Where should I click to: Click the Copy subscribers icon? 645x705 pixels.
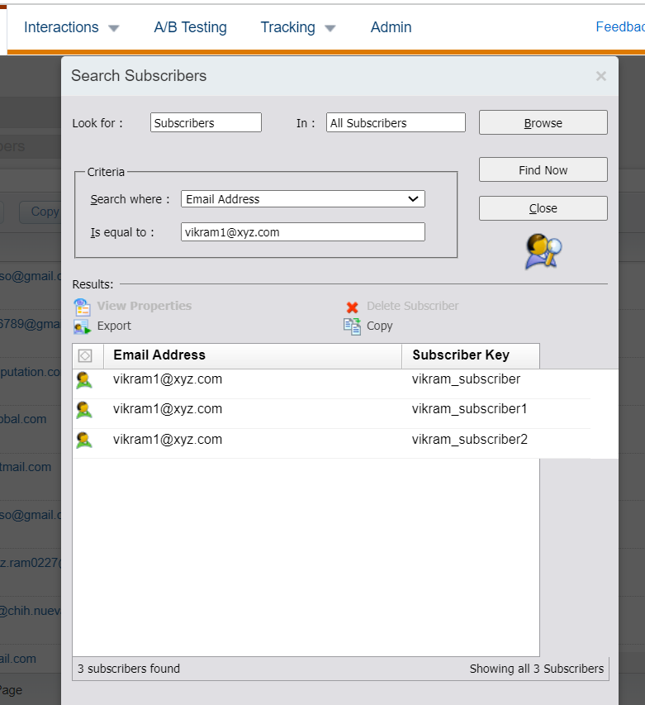tap(353, 326)
